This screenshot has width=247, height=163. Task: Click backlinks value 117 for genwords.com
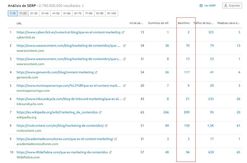[187, 72]
